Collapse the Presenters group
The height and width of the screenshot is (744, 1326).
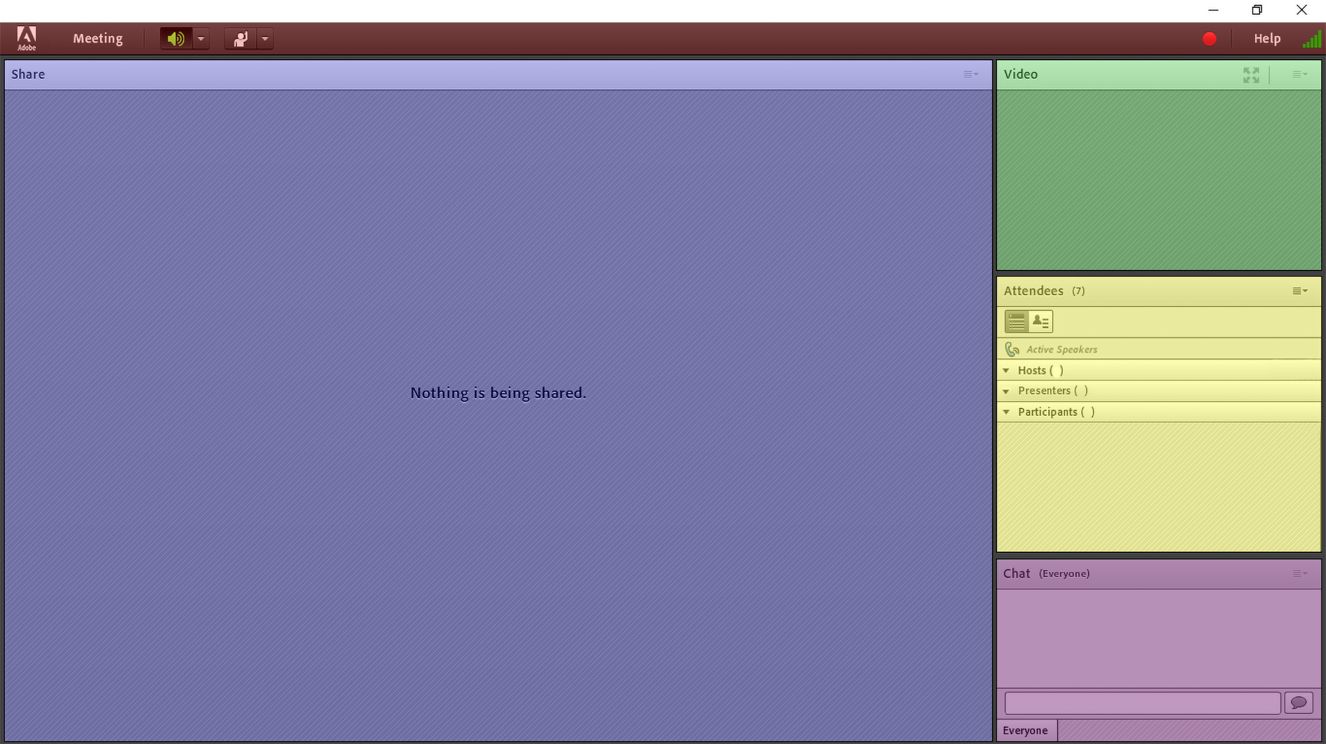1006,391
